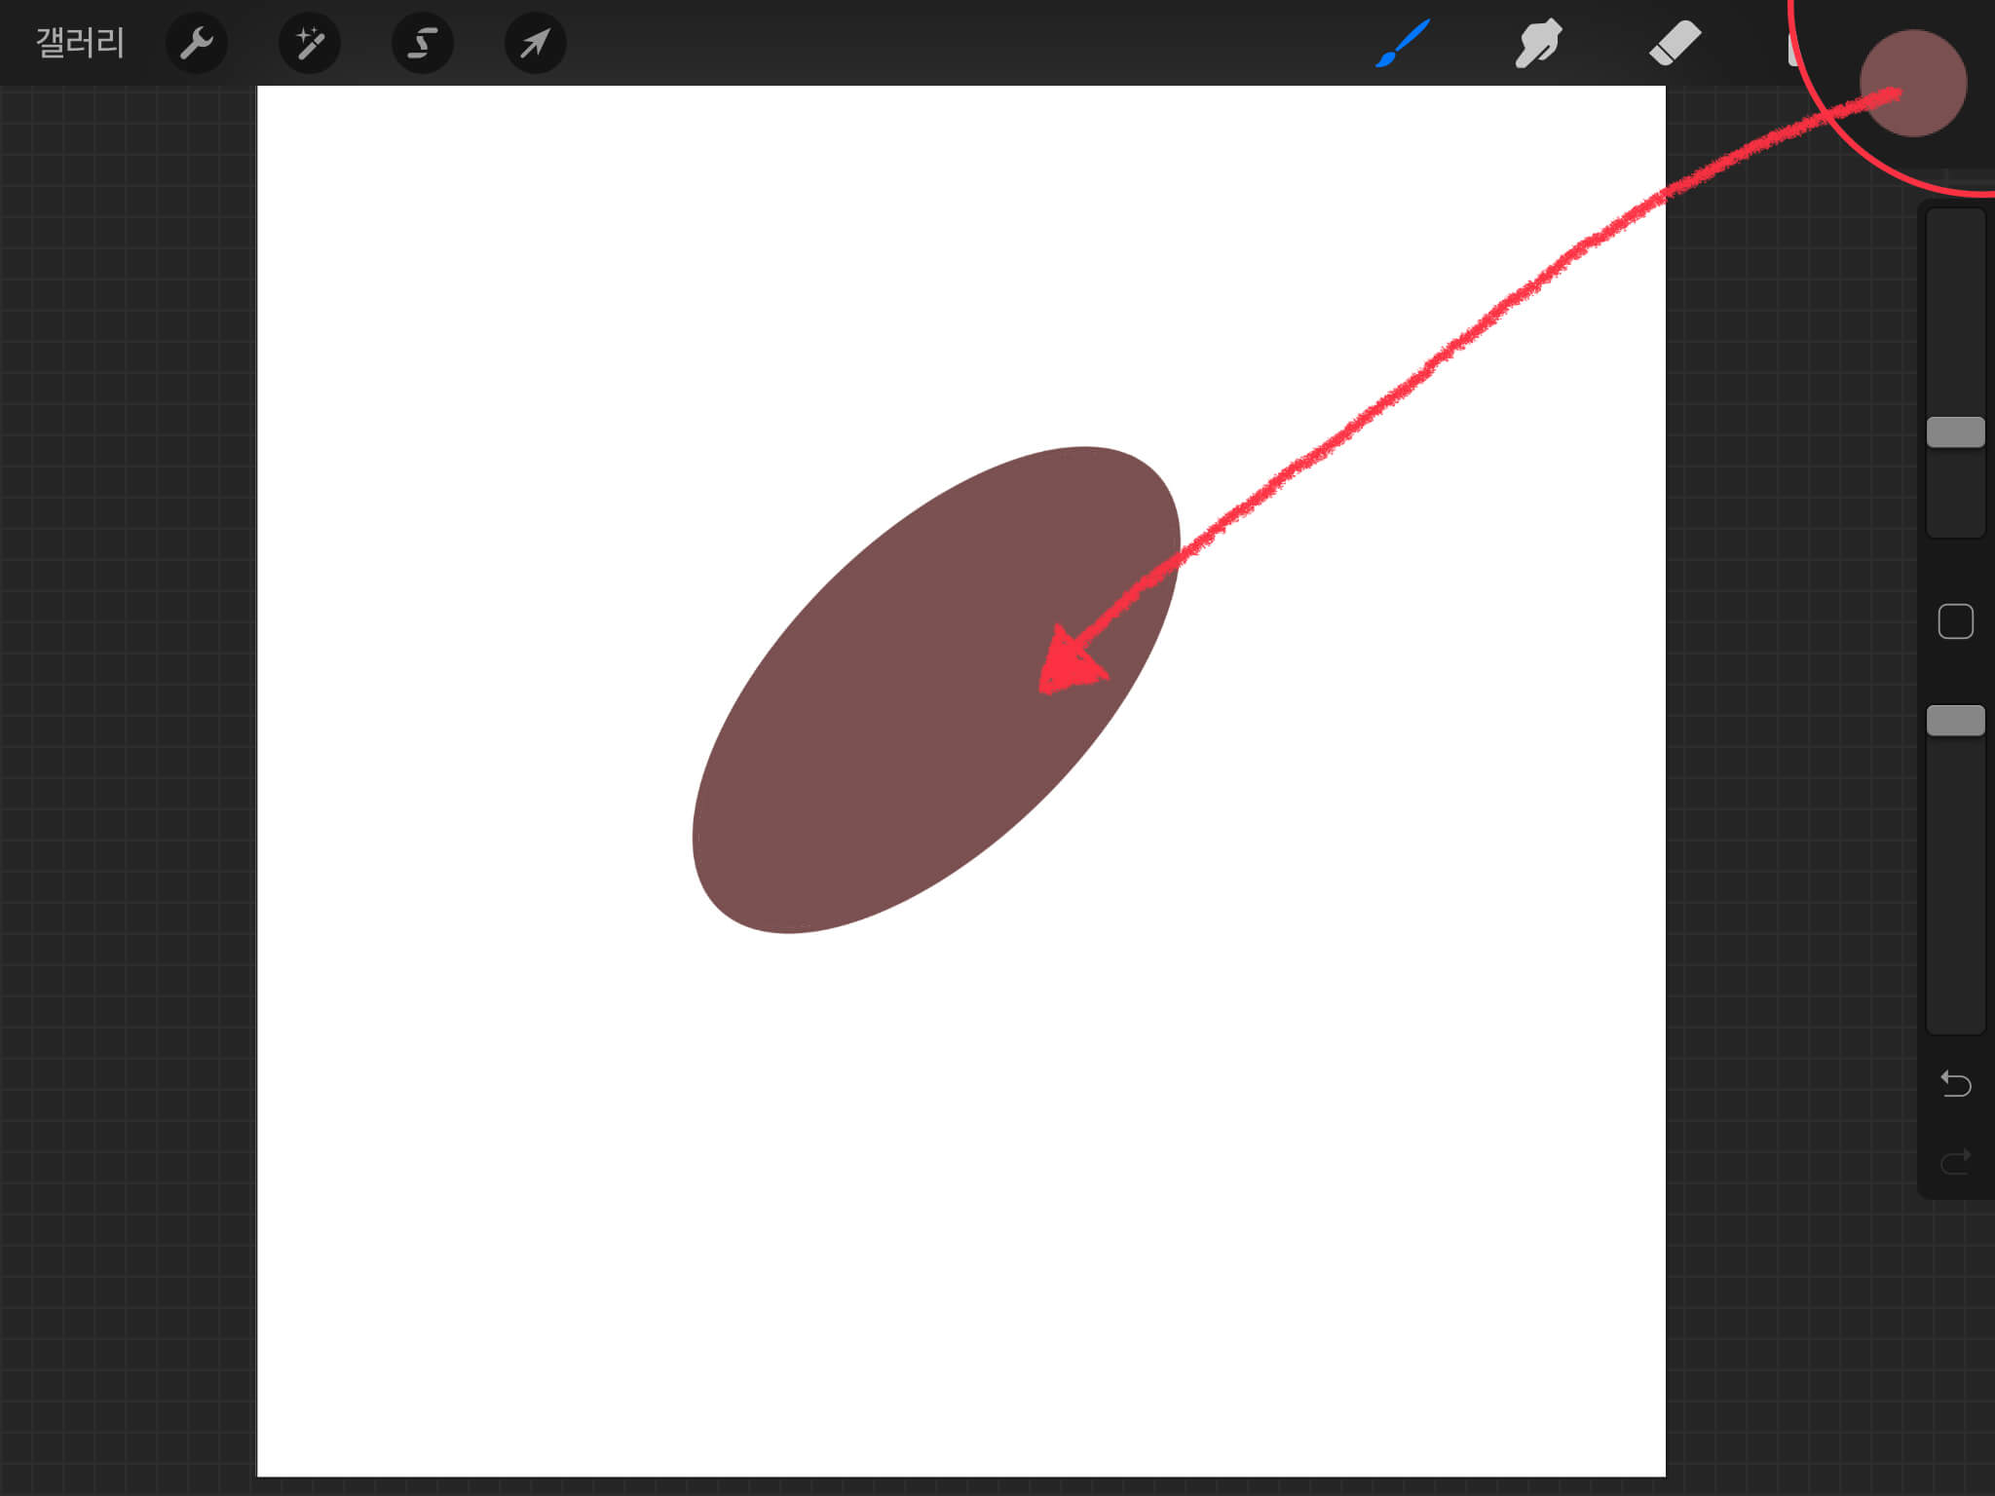Activate the Transform arrow tool
The width and height of the screenshot is (1995, 1496).
(535, 43)
